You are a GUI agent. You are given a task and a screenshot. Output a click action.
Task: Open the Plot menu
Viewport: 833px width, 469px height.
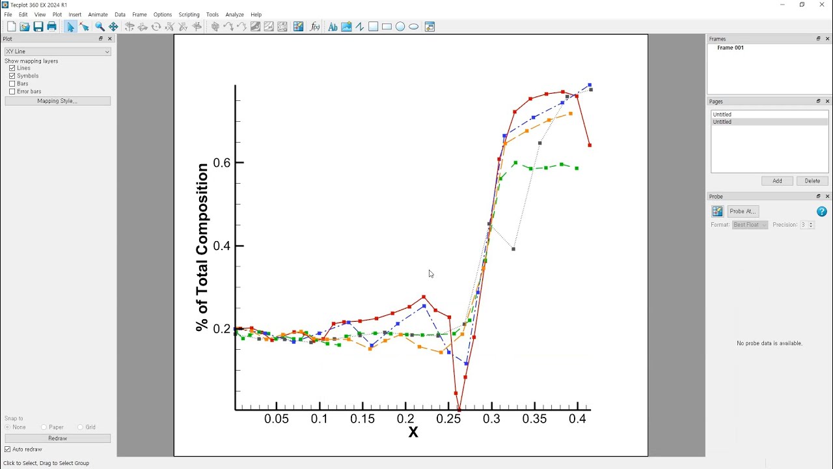tap(57, 14)
